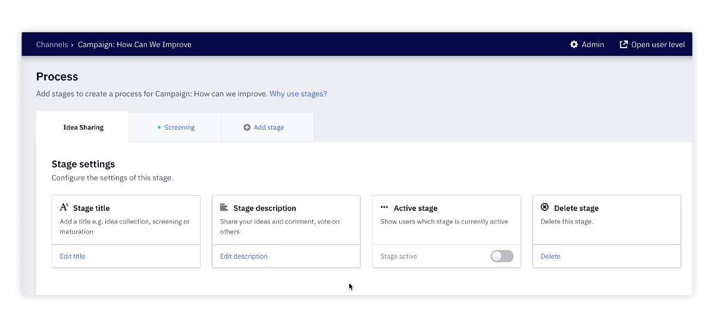The image size is (714, 327).
Task: Click the breadcrumb chevron separator after Channels
Action: click(x=73, y=45)
